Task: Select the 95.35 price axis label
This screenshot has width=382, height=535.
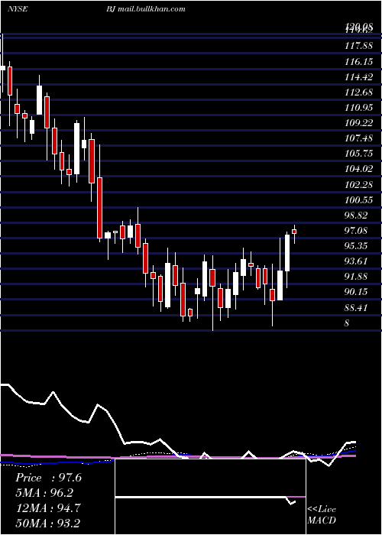Action: coord(356,245)
